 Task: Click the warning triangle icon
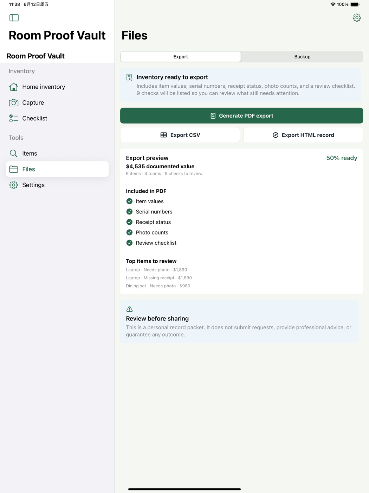click(x=129, y=309)
